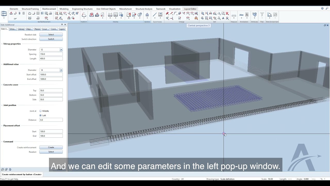Collapse the Concrete cover section

point(2,85)
